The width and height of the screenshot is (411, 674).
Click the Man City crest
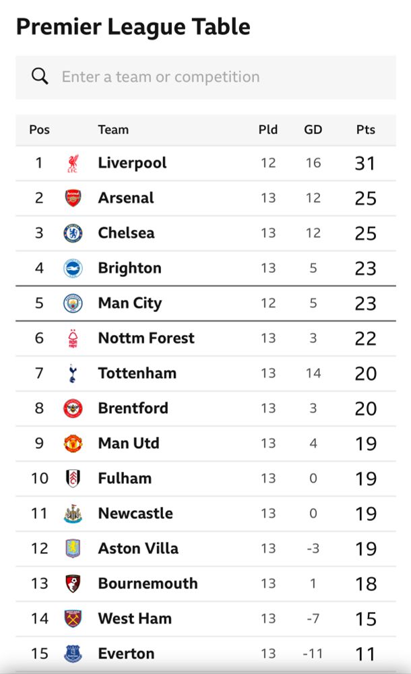coord(73,303)
